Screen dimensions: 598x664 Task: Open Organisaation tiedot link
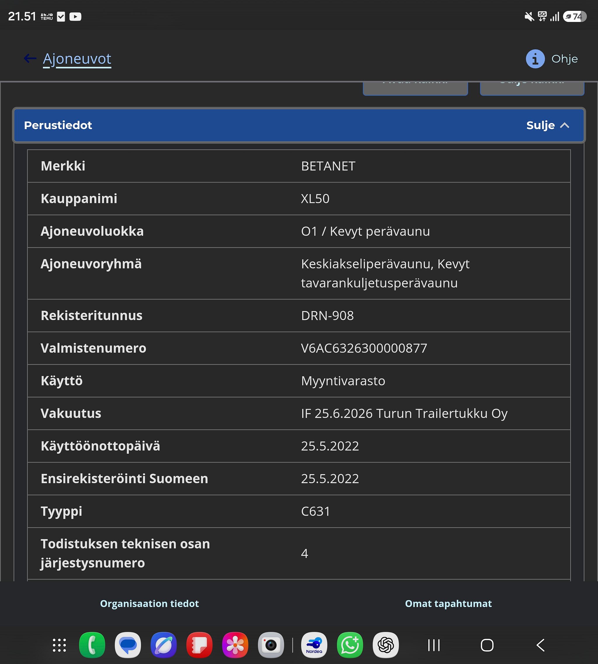pos(149,604)
